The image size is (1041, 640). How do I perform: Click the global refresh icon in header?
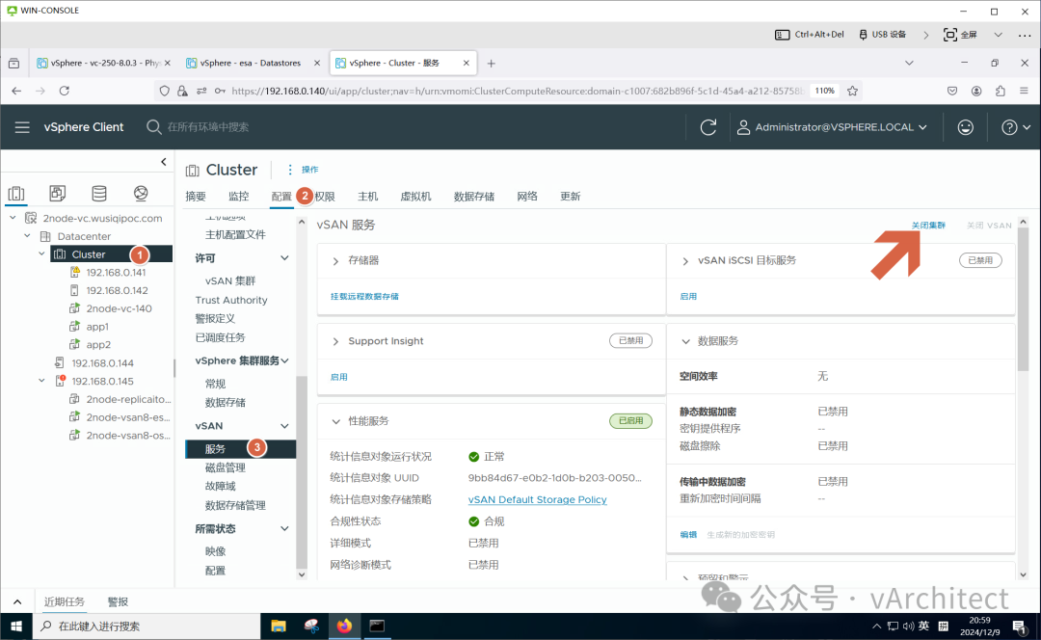[x=708, y=127]
